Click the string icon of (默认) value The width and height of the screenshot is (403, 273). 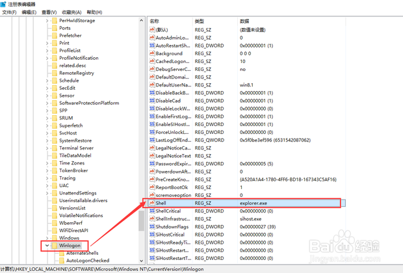pos(152,30)
